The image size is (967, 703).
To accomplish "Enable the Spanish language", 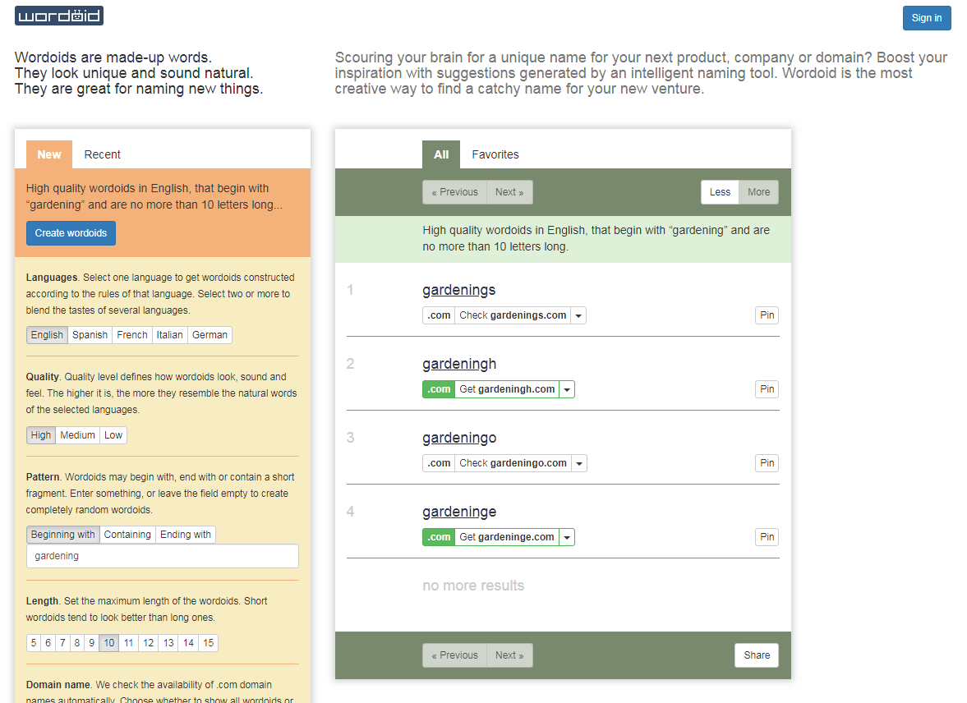I will tap(90, 334).
